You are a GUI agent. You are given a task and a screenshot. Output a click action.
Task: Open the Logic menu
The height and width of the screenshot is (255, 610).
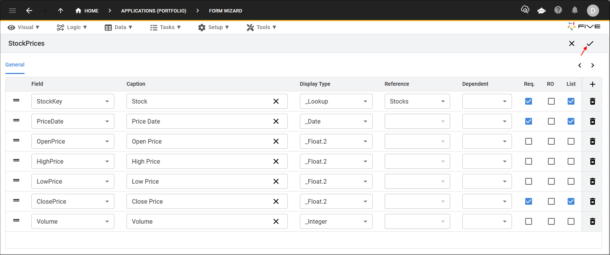(72, 27)
